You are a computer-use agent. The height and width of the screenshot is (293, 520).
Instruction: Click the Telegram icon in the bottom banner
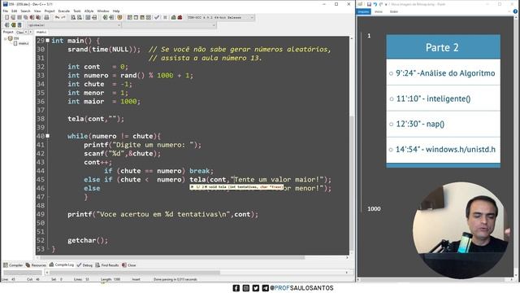tap(266, 288)
